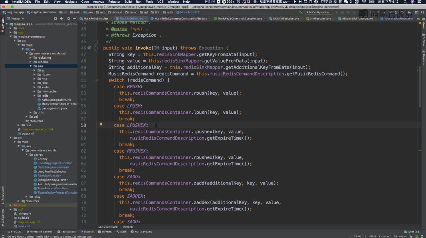
Task: Open DailySongRecommand file in tree
Action: (53, 167)
